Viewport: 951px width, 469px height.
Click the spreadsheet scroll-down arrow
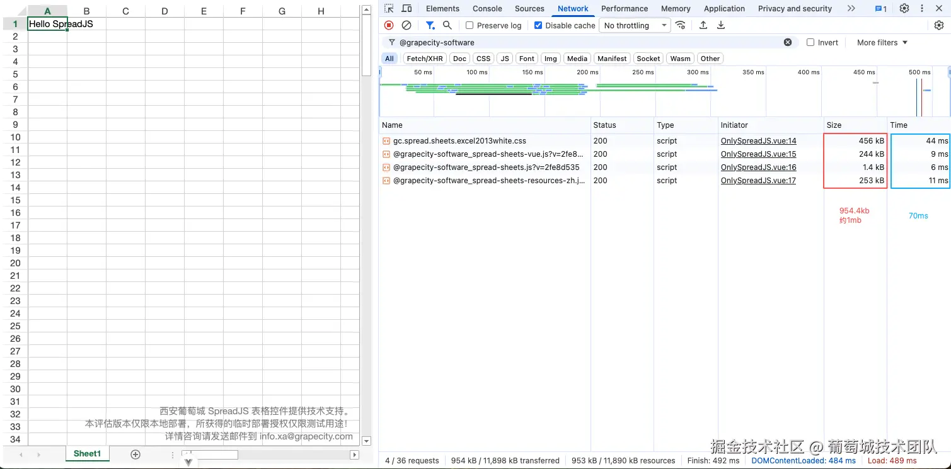point(367,441)
